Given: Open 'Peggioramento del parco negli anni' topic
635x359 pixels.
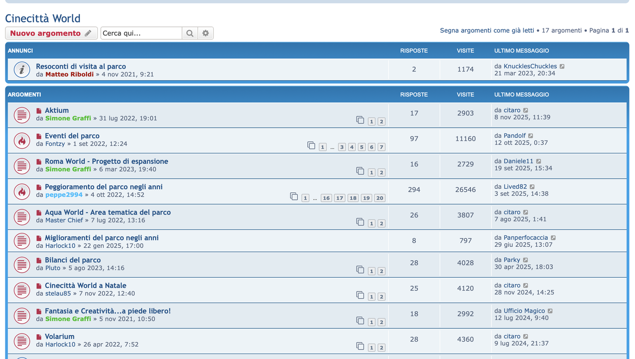Looking at the screenshot, I should click(104, 187).
